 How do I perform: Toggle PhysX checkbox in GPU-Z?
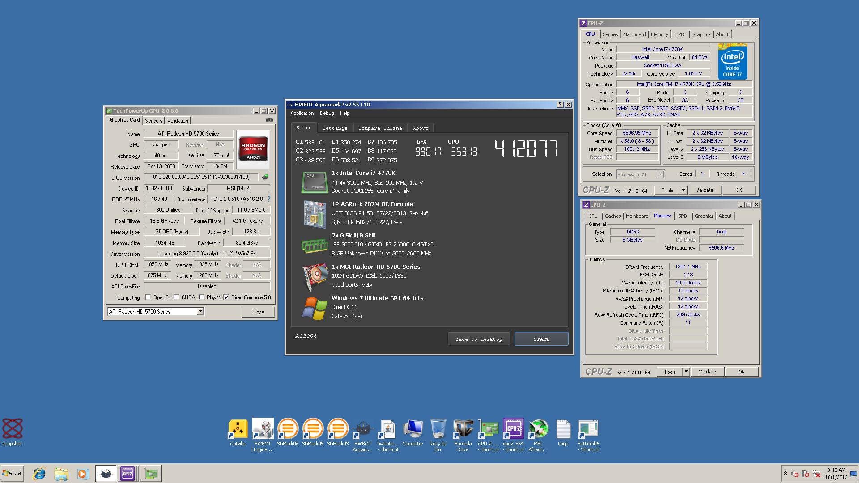point(202,297)
